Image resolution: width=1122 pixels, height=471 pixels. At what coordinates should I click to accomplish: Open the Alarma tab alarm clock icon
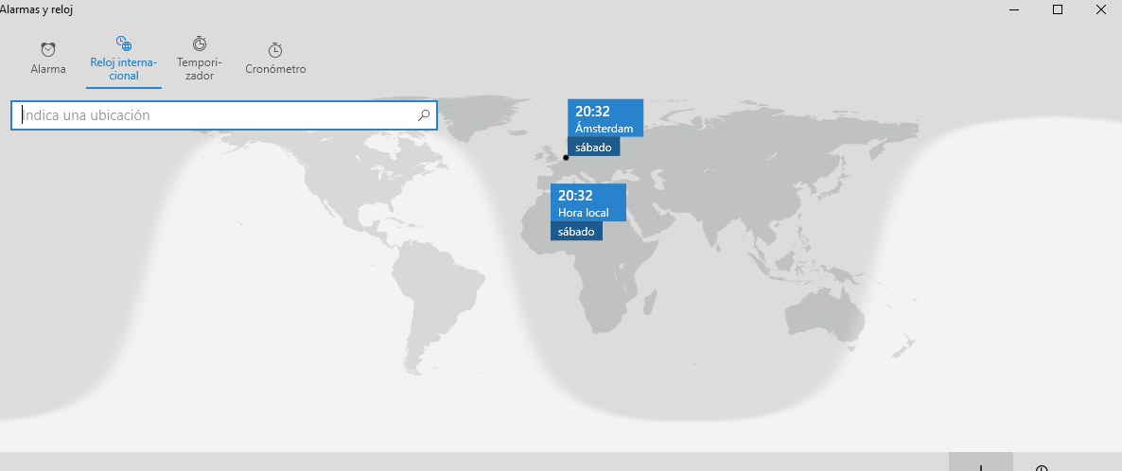(x=48, y=49)
